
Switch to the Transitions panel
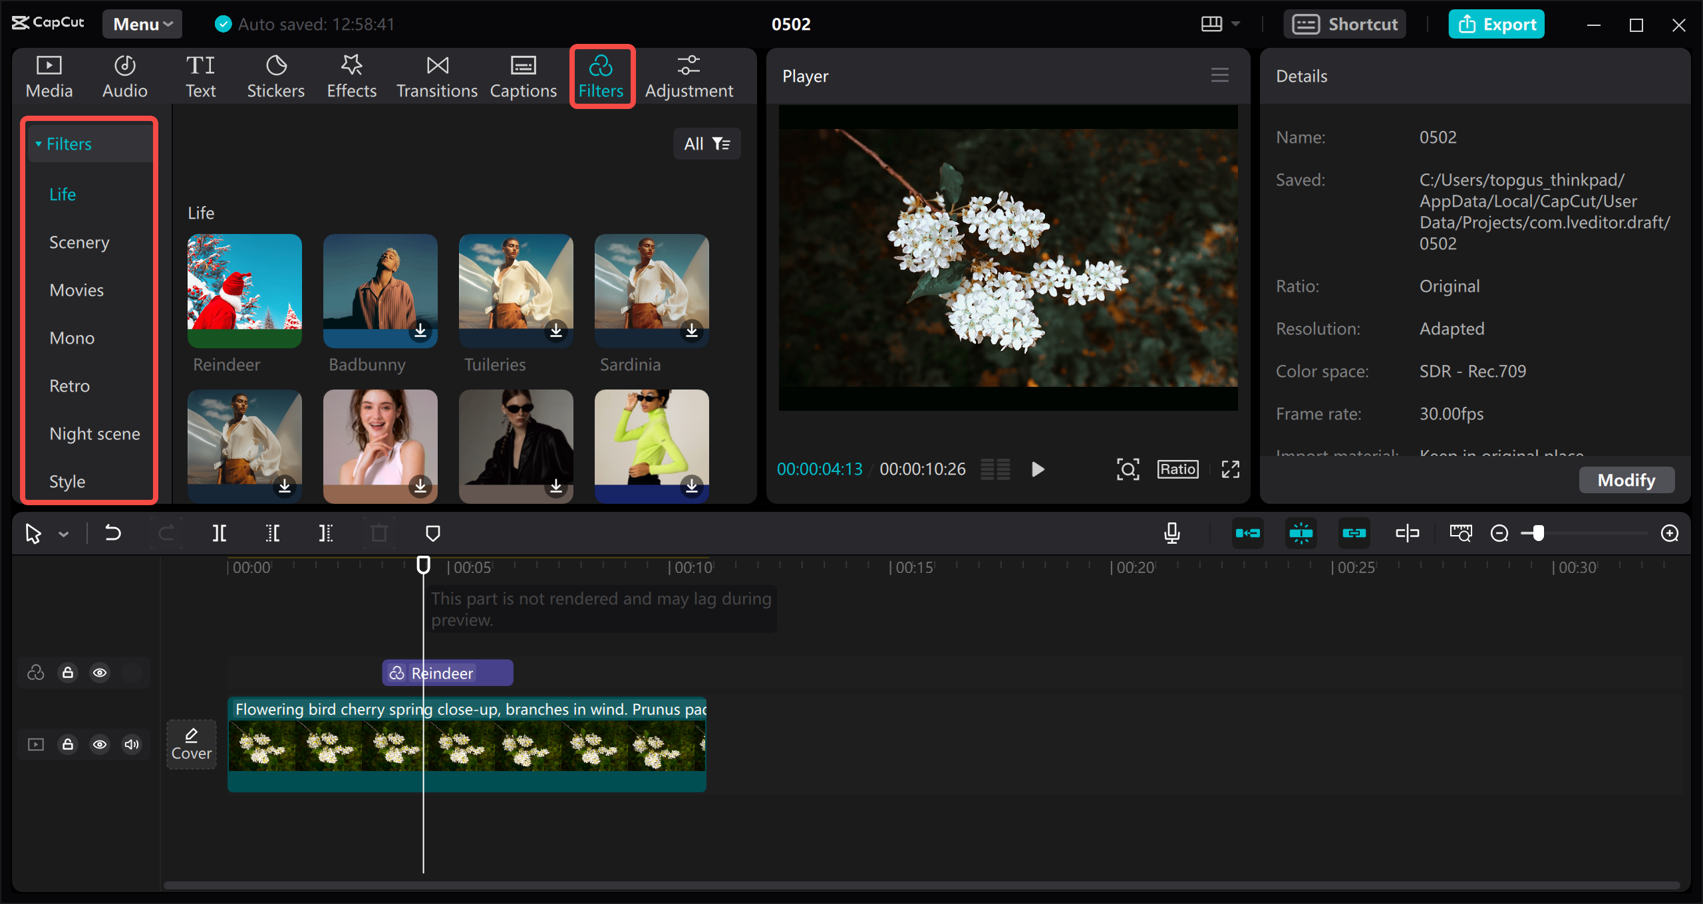[436, 75]
